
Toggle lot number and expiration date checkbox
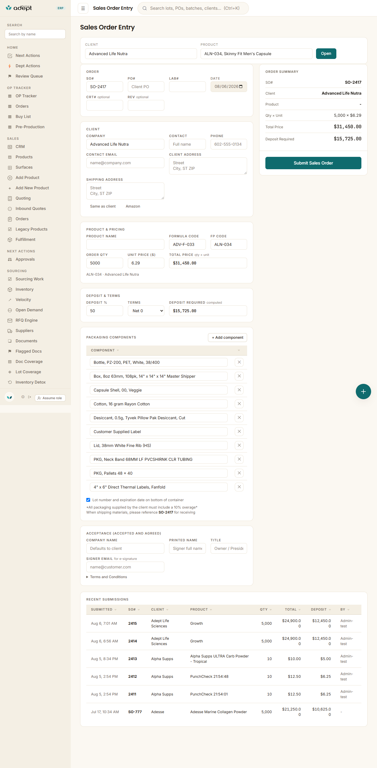click(88, 500)
